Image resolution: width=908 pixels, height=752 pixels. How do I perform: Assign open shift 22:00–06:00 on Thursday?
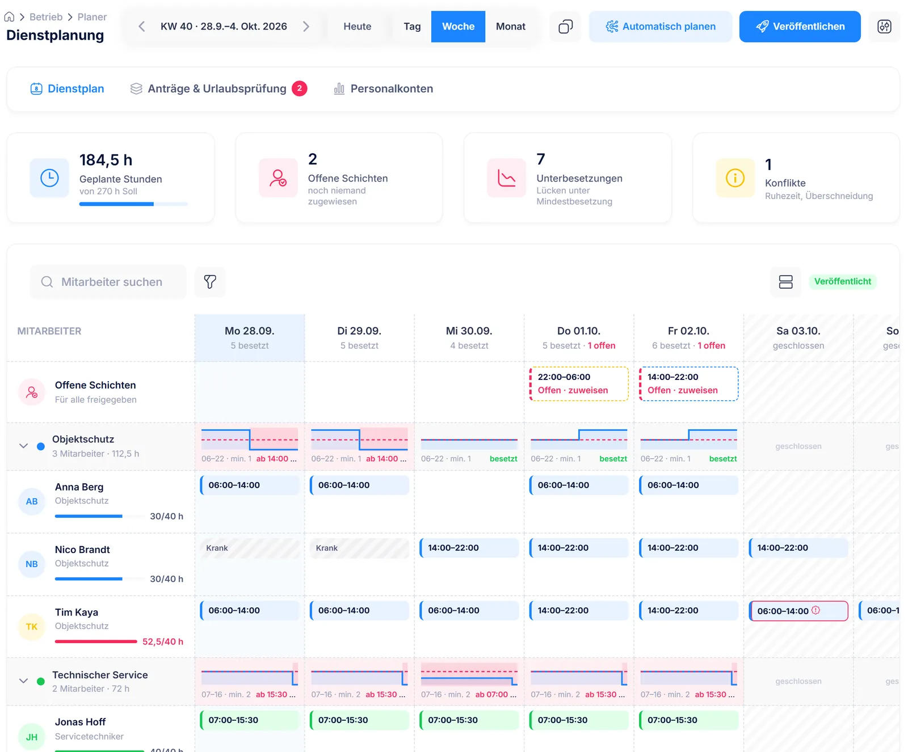click(579, 384)
